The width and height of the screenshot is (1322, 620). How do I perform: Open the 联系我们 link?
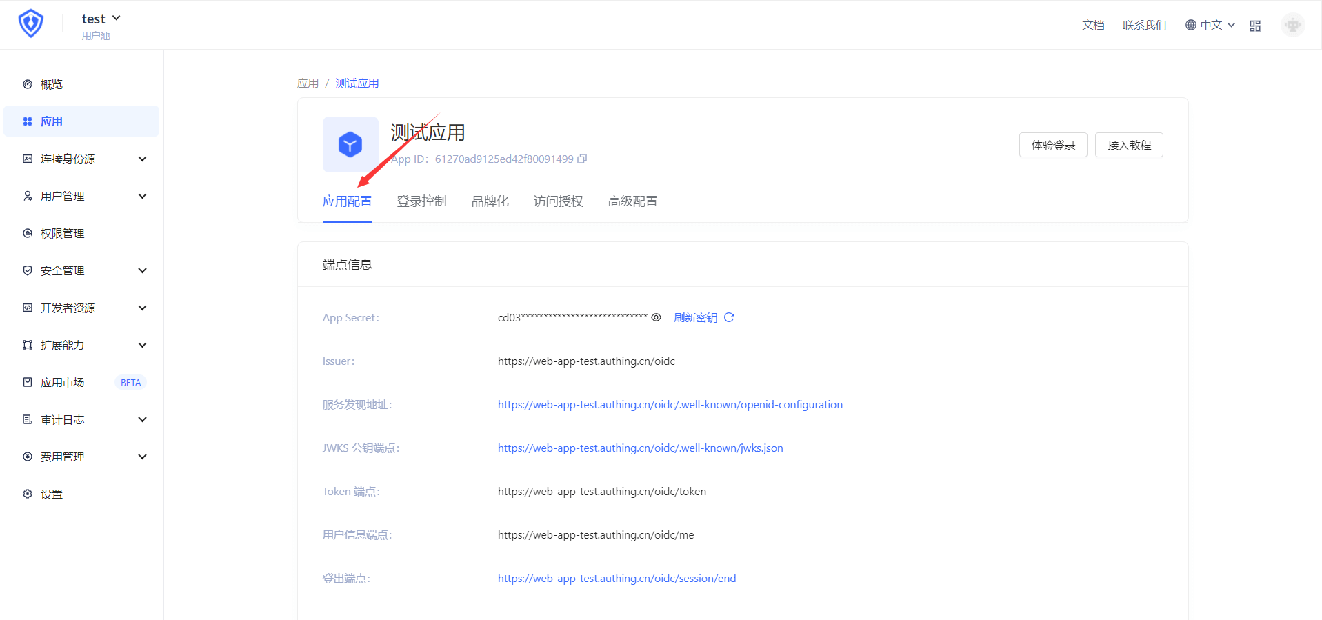tap(1145, 25)
